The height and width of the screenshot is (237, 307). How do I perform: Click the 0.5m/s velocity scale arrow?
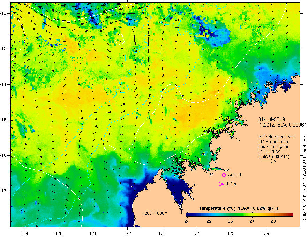[x=269, y=161]
